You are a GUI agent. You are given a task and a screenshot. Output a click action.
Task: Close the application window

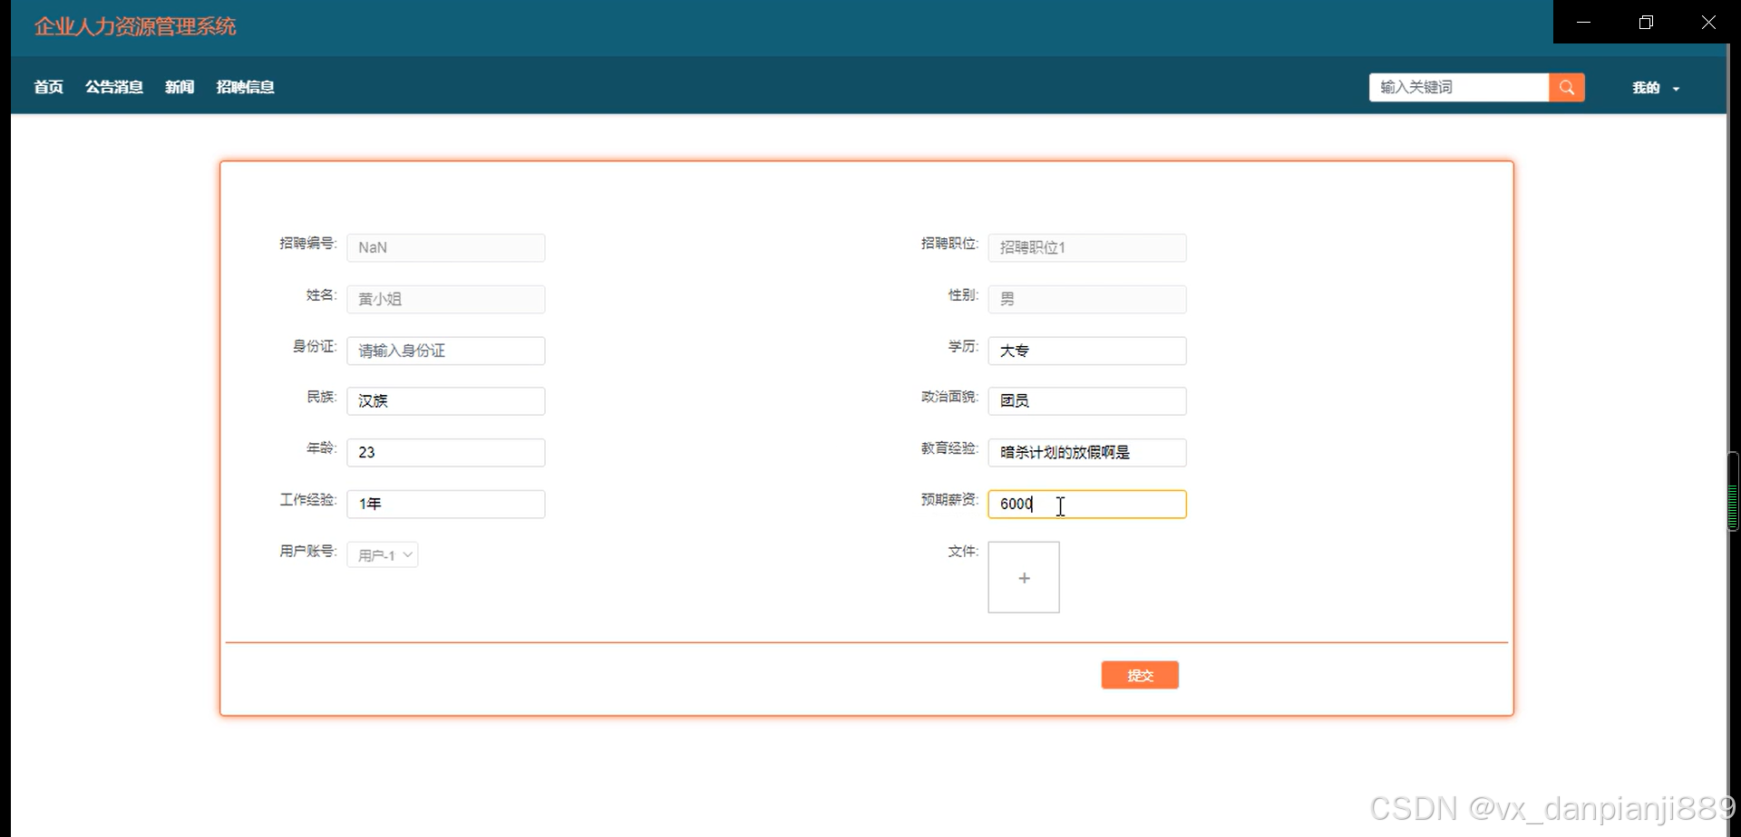(1708, 22)
